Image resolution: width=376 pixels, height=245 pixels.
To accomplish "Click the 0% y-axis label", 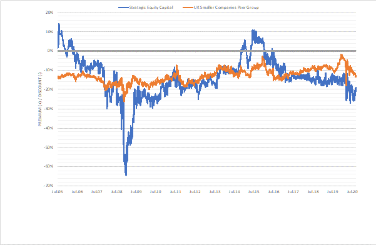I will point(50,51).
